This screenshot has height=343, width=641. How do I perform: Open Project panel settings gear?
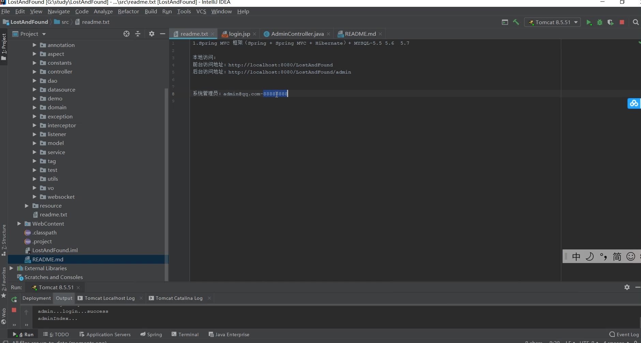[152, 34]
